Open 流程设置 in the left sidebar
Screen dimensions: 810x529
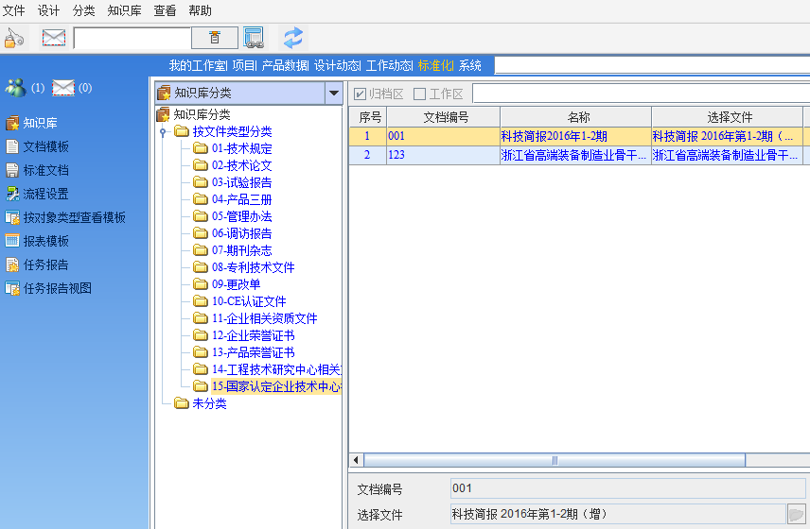click(45, 194)
